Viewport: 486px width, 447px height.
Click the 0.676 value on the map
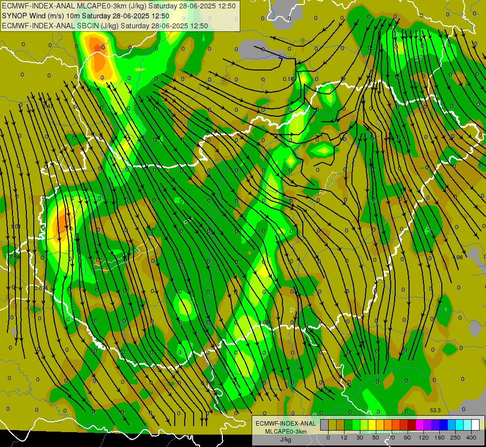(41, 288)
